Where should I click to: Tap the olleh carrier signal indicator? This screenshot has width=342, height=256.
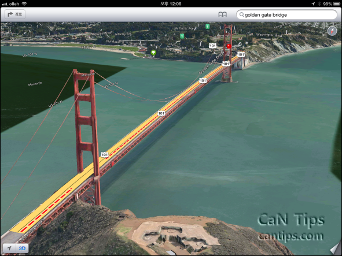click(10, 3)
